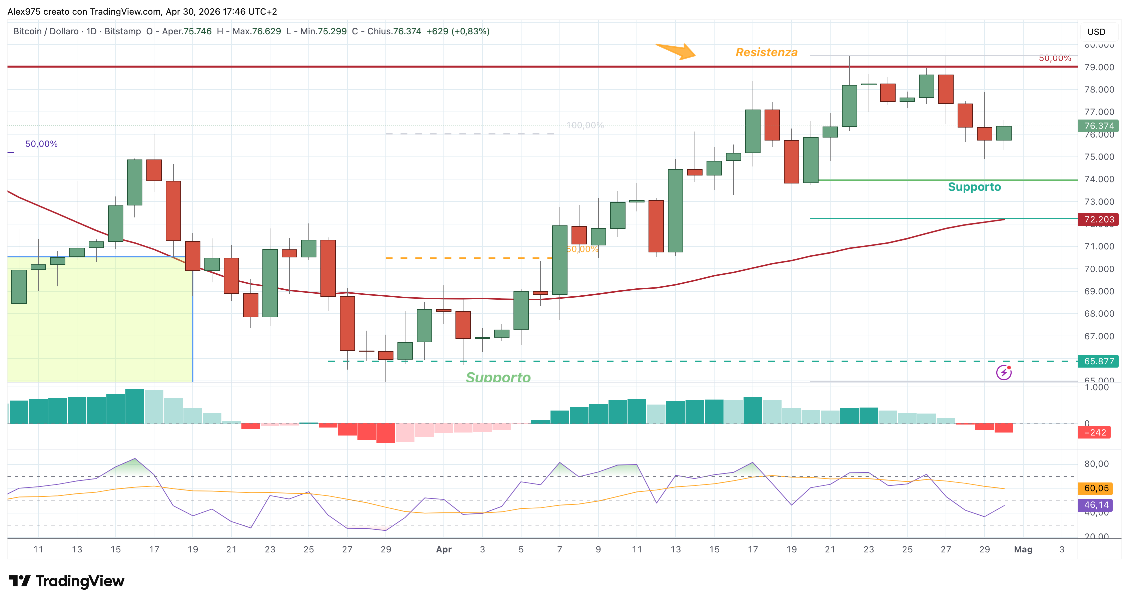The width and height of the screenshot is (1129, 603).
Task: Click the green dashed support line
Action: (x=703, y=361)
